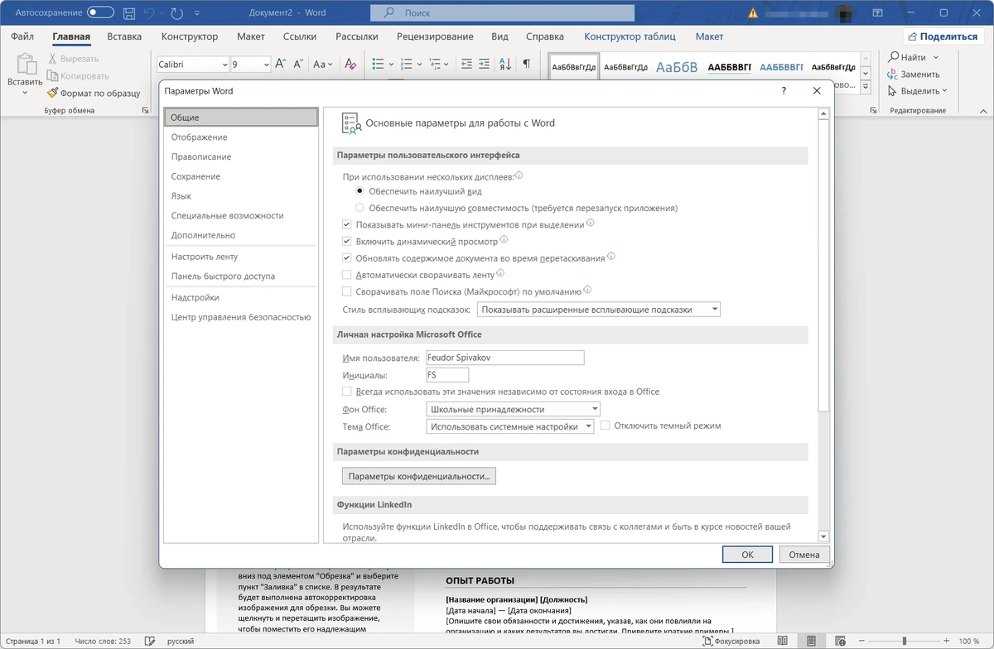Toggle the paragraph marks (¶) icon

[x=526, y=64]
